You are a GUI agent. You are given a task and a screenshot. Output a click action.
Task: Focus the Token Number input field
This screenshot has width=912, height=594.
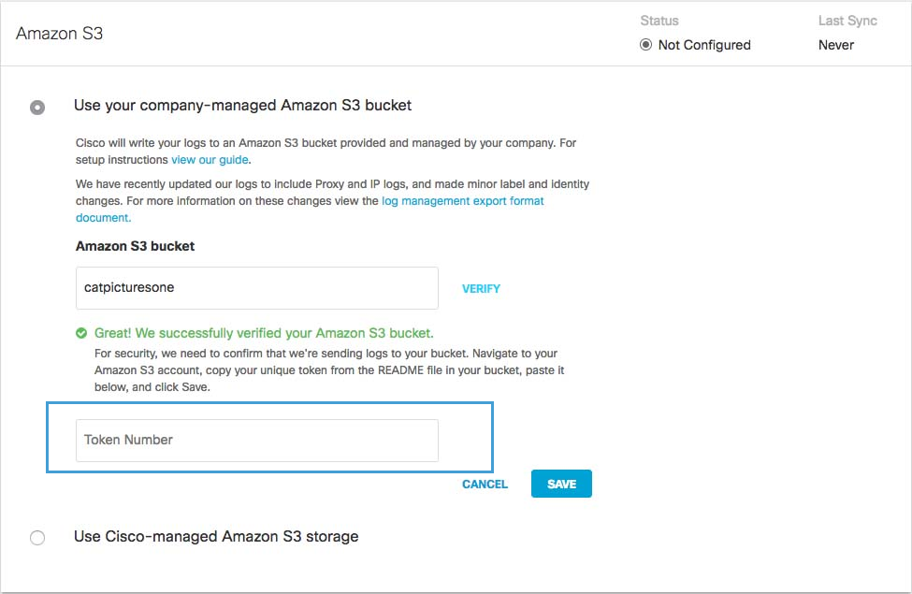[257, 441]
